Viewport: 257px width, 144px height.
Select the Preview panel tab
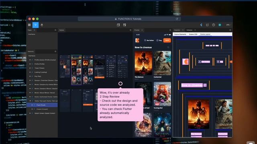pyautogui.click(x=137, y=30)
